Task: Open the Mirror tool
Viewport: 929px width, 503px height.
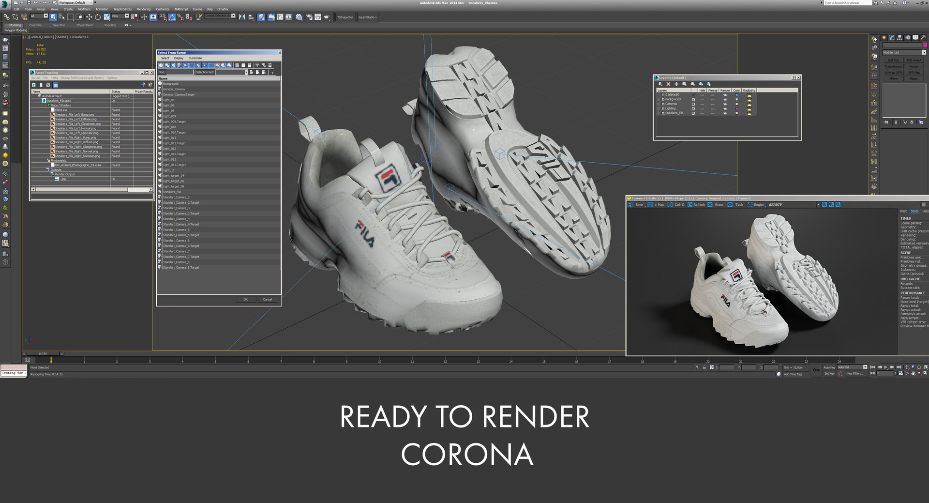Action: click(x=242, y=17)
